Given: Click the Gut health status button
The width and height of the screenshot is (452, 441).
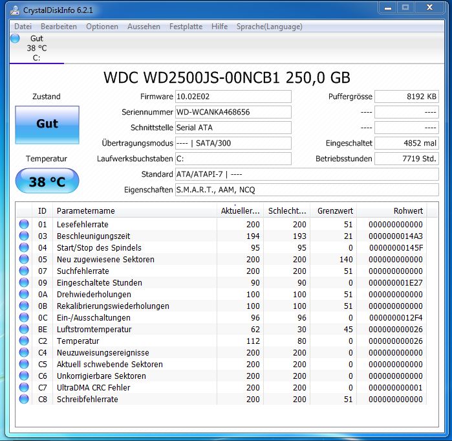Looking at the screenshot, I should click(x=47, y=125).
